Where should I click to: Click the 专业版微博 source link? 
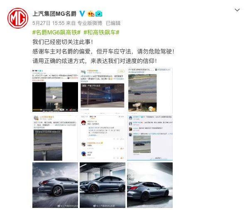tap(90, 23)
